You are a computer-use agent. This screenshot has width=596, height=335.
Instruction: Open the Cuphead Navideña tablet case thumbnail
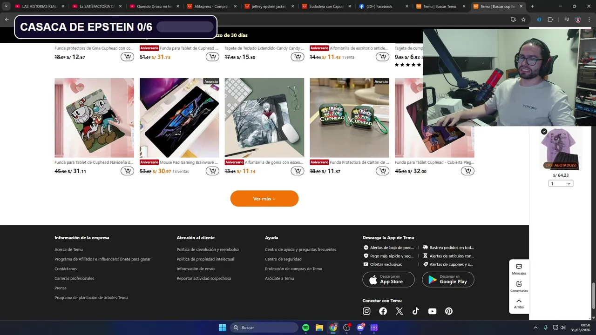[94, 118]
